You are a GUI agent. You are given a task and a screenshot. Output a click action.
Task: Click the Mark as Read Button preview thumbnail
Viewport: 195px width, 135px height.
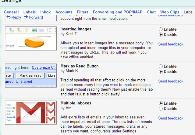(x=31, y=75)
